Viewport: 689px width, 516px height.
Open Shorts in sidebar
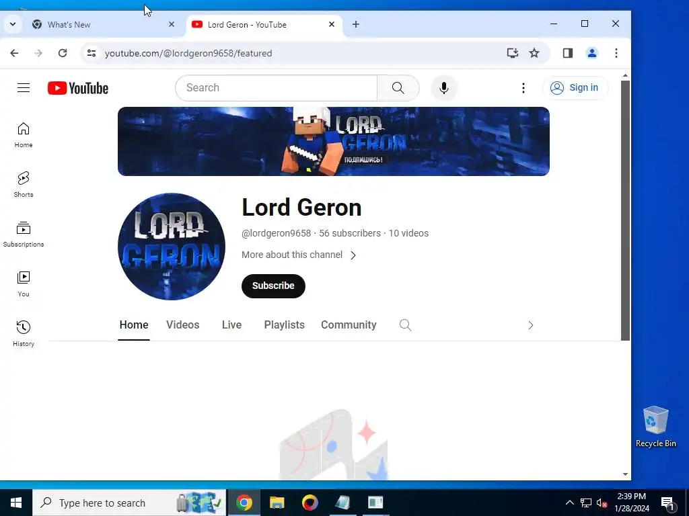click(24, 185)
